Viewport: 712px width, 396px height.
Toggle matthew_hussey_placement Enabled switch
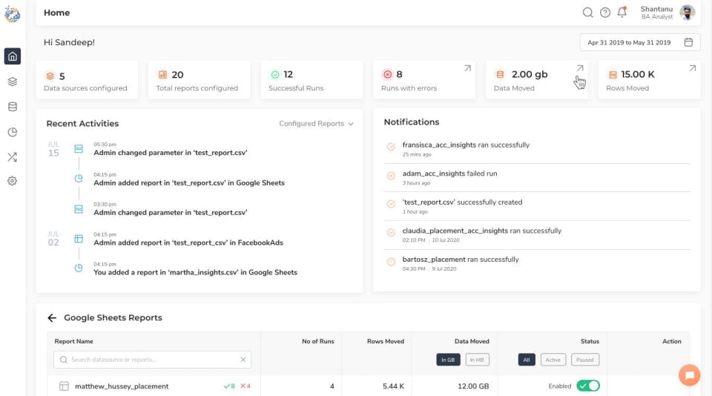coord(588,386)
